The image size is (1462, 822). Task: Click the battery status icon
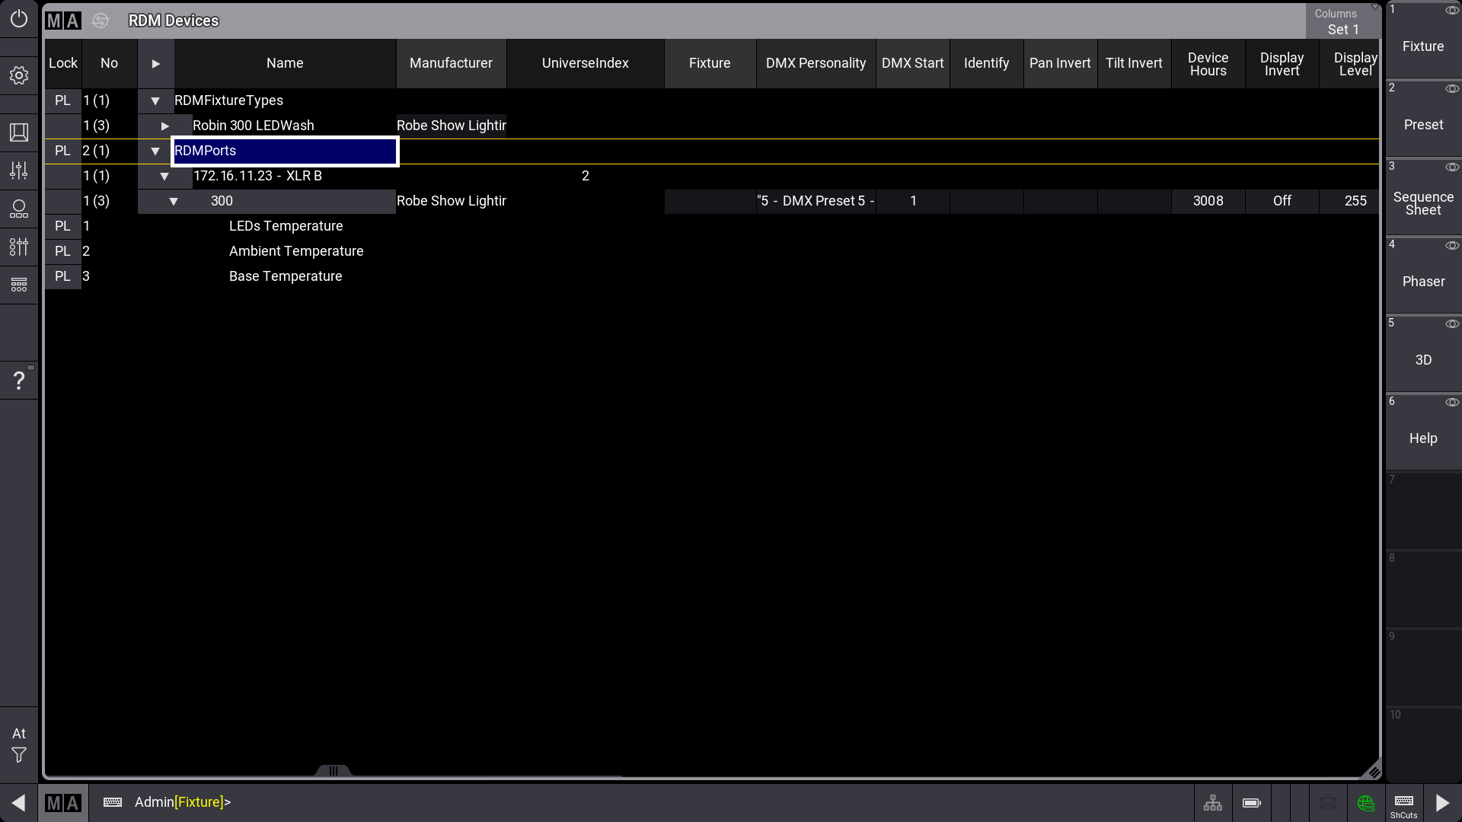1251,803
